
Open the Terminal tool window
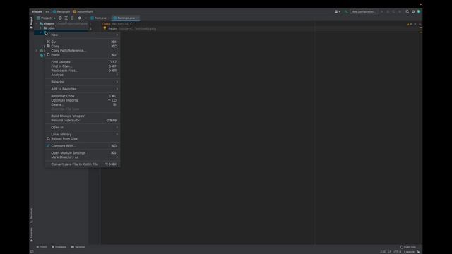pyautogui.click(x=78, y=247)
